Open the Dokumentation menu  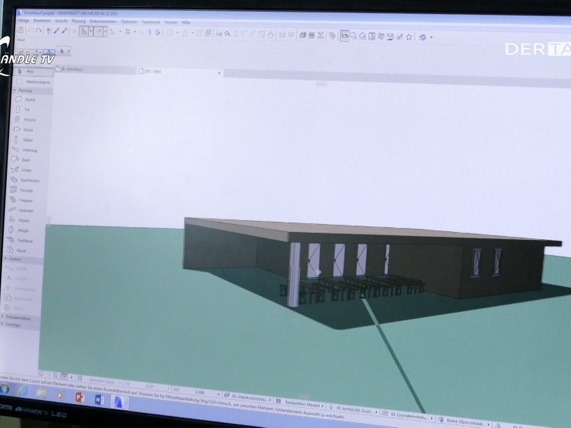tap(103, 21)
